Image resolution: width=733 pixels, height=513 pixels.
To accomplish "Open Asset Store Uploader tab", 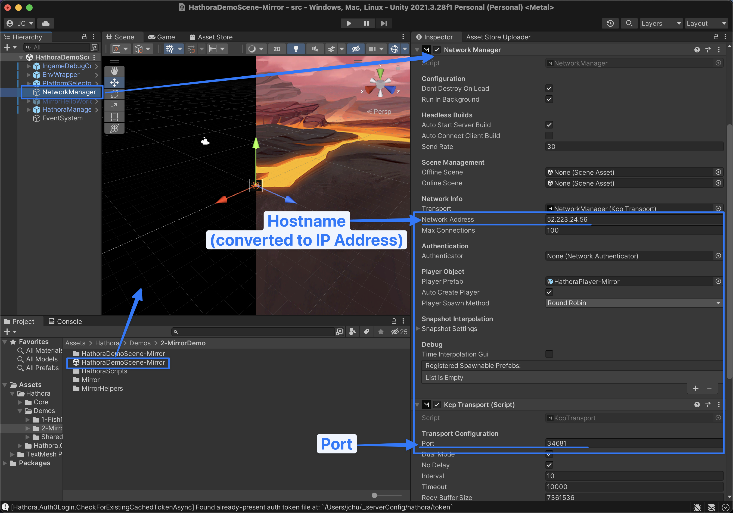I will pyautogui.click(x=498, y=37).
